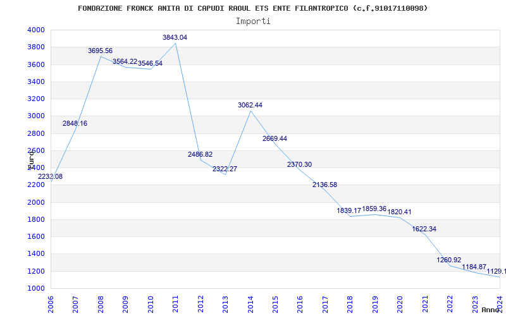Click the 1000 y-axis value
The height and width of the screenshot is (316, 506).
tap(36, 288)
